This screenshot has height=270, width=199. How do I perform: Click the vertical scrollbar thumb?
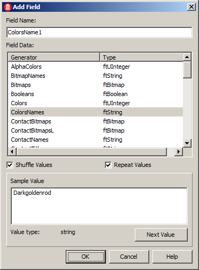pyautogui.click(x=187, y=70)
